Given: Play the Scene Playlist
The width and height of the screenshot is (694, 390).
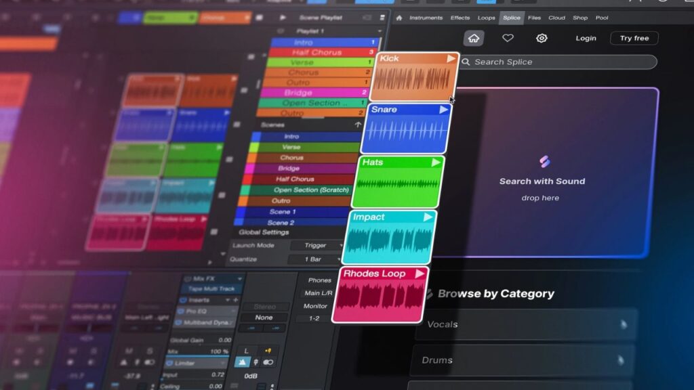Looking at the screenshot, I should coord(283,17).
